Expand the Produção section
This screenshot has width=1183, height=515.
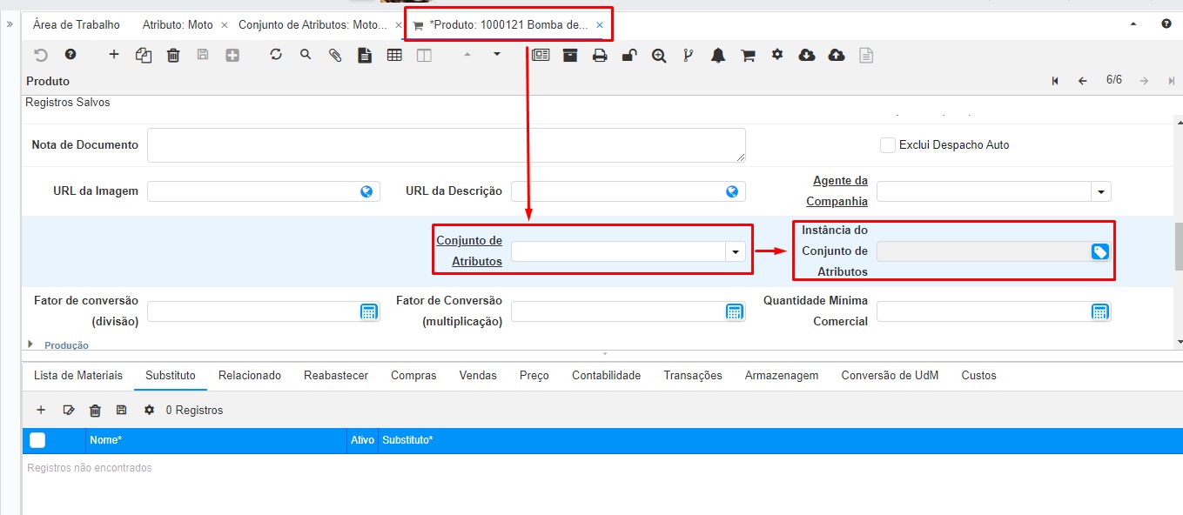click(x=32, y=344)
